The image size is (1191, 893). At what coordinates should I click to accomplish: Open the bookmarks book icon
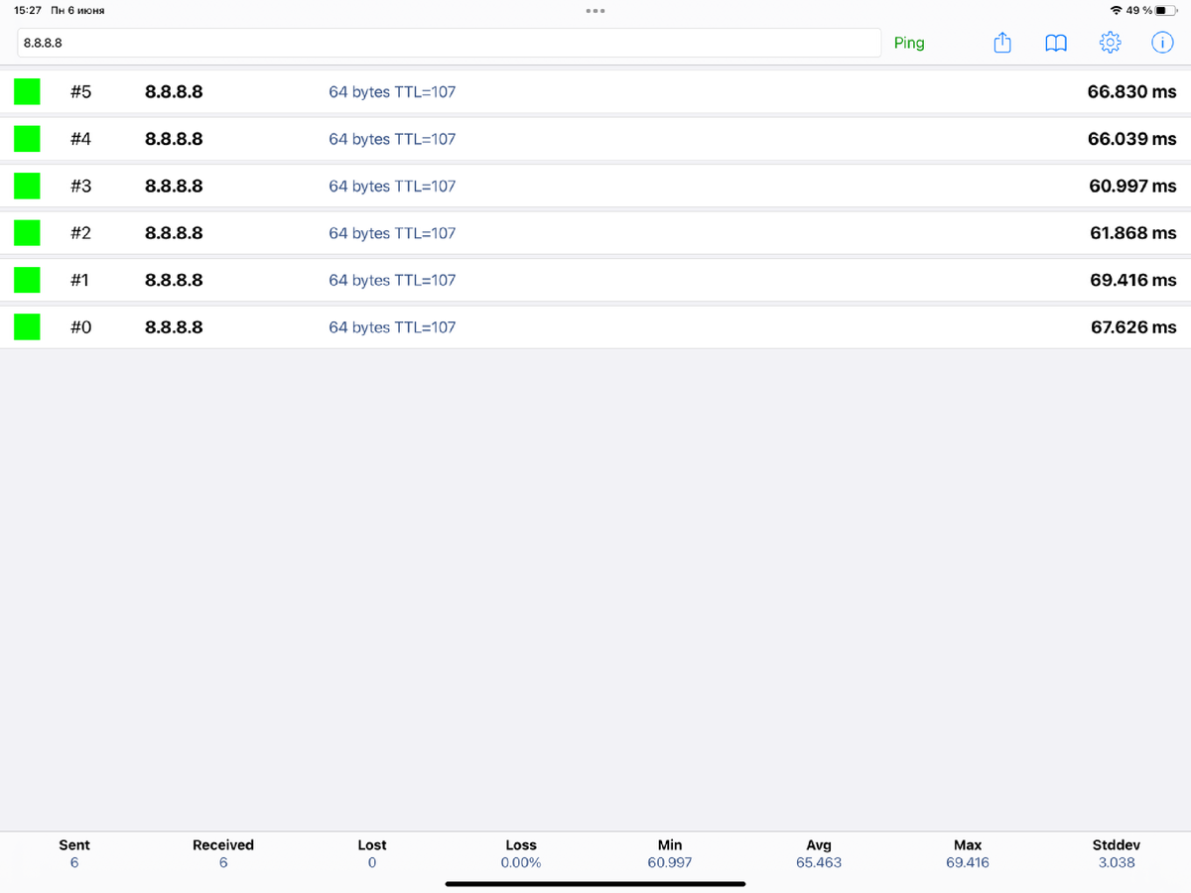coord(1056,44)
